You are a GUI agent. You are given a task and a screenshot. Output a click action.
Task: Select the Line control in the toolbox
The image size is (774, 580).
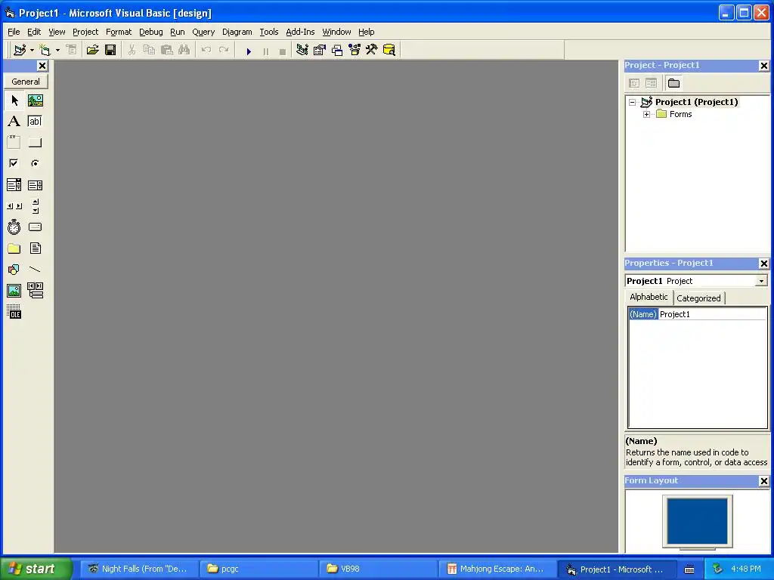click(x=35, y=270)
